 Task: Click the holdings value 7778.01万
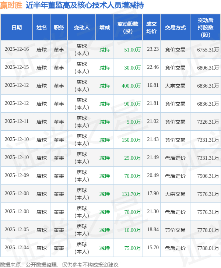point(208,230)
